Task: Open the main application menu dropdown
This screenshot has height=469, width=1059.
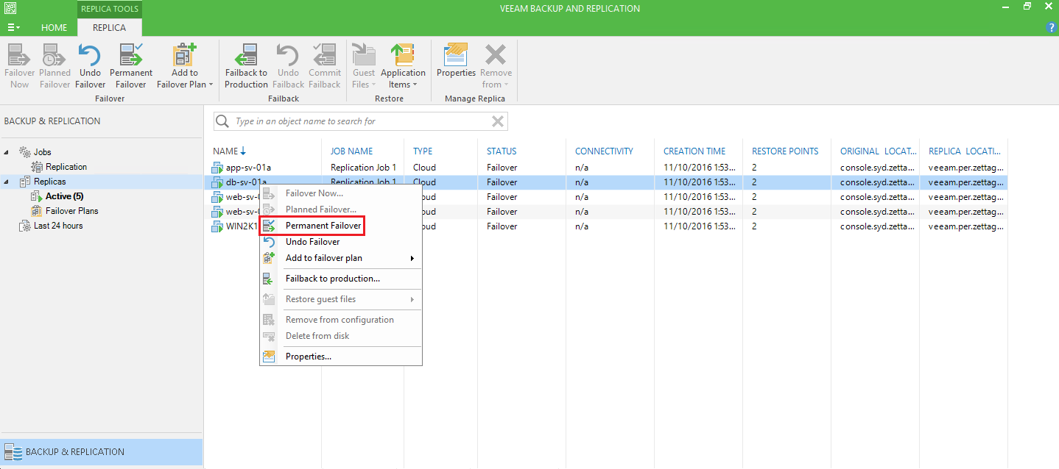Action: [14, 27]
